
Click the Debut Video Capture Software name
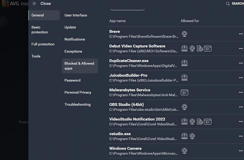pos(137,46)
